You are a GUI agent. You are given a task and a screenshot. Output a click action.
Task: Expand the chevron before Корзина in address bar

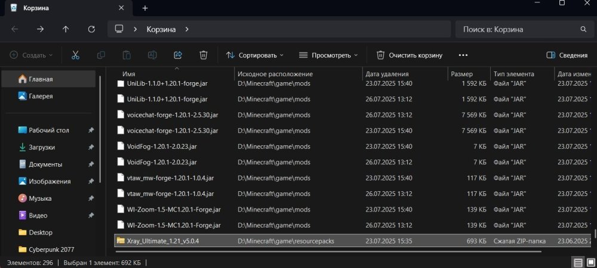135,29
